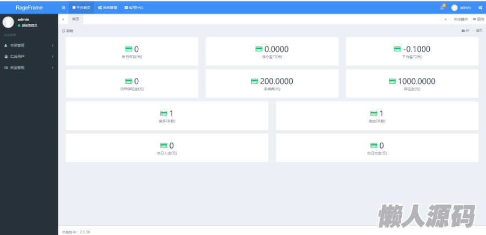486x235 pixels.
Task: Click the card icon beside 200.0000
Action: 254,81
